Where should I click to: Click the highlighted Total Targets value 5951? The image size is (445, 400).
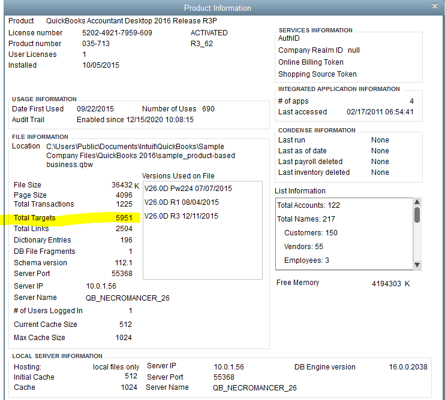tap(124, 217)
